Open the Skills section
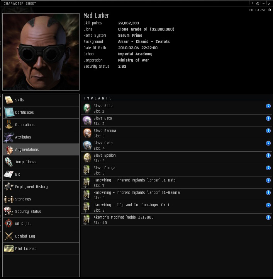This screenshot has height=279, width=273. click(x=41, y=100)
